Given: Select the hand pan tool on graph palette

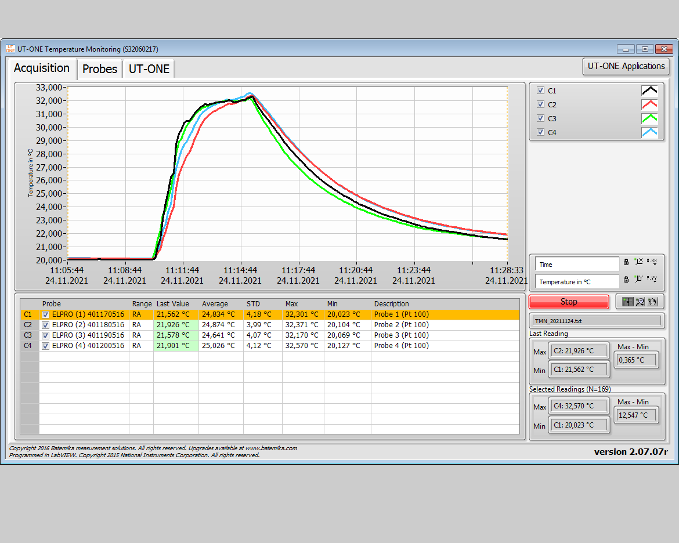Looking at the screenshot, I should (x=652, y=301).
